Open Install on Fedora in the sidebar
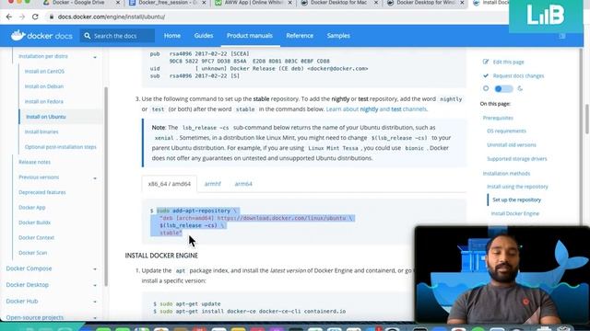 pos(44,101)
